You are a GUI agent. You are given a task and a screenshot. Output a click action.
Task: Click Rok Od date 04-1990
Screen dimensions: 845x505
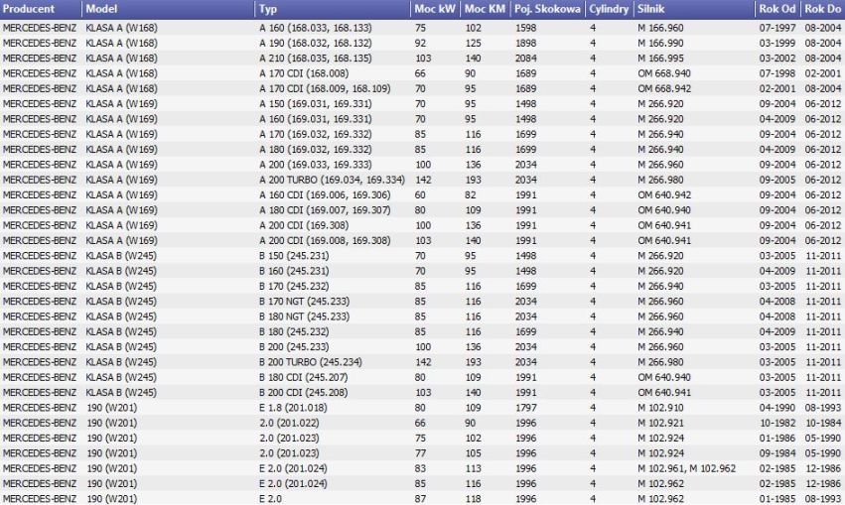[777, 408]
